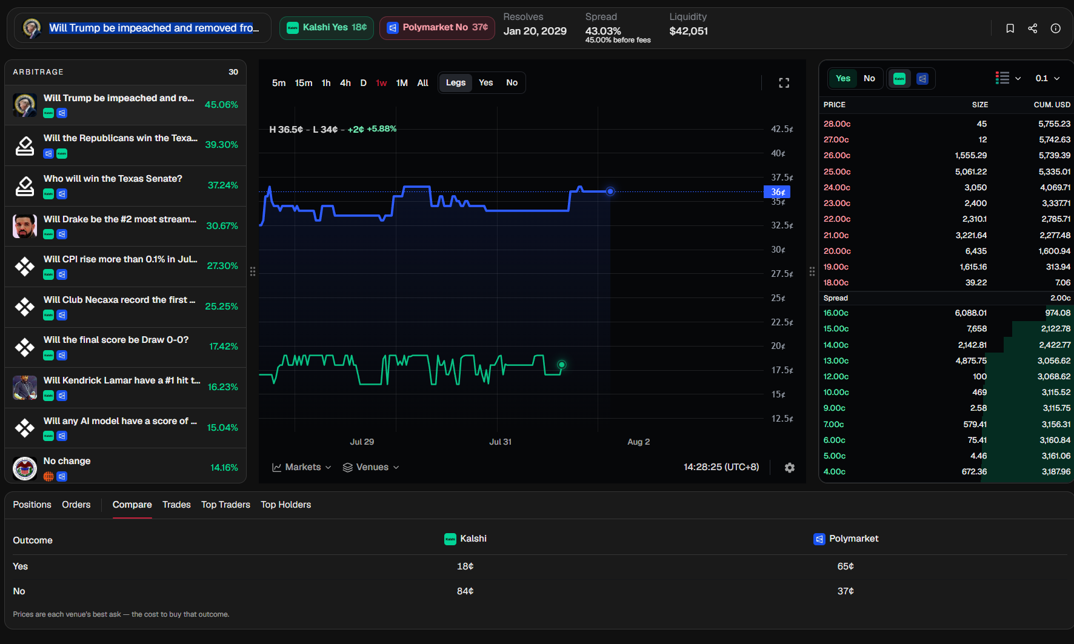Open the 0.1 price grouping dropdown
This screenshot has width=1074, height=644.
pos(1048,78)
